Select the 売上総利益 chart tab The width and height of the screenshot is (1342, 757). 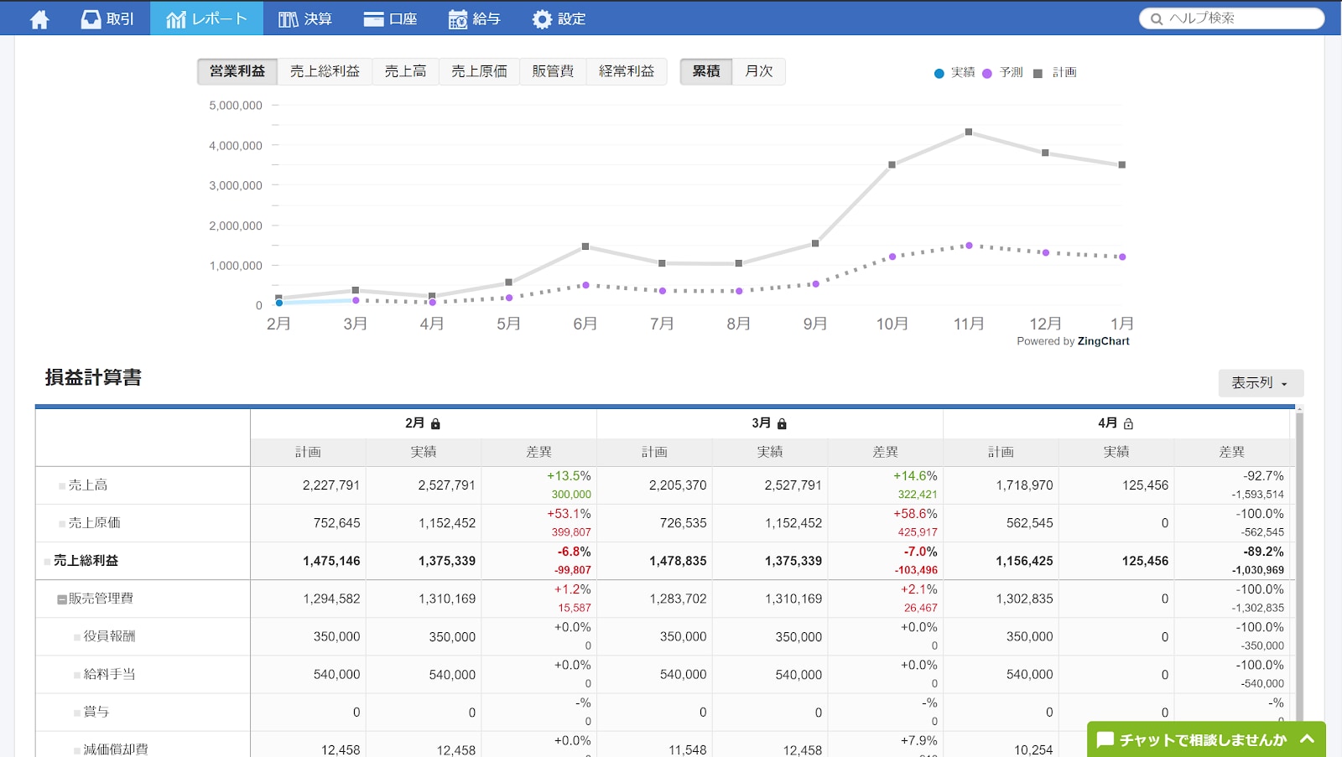click(x=325, y=71)
